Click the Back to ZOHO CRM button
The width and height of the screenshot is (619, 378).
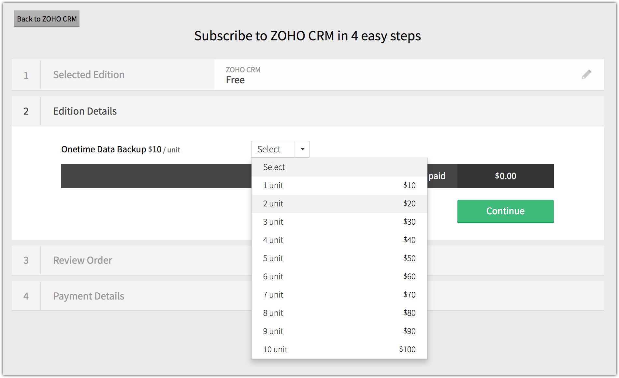click(47, 19)
